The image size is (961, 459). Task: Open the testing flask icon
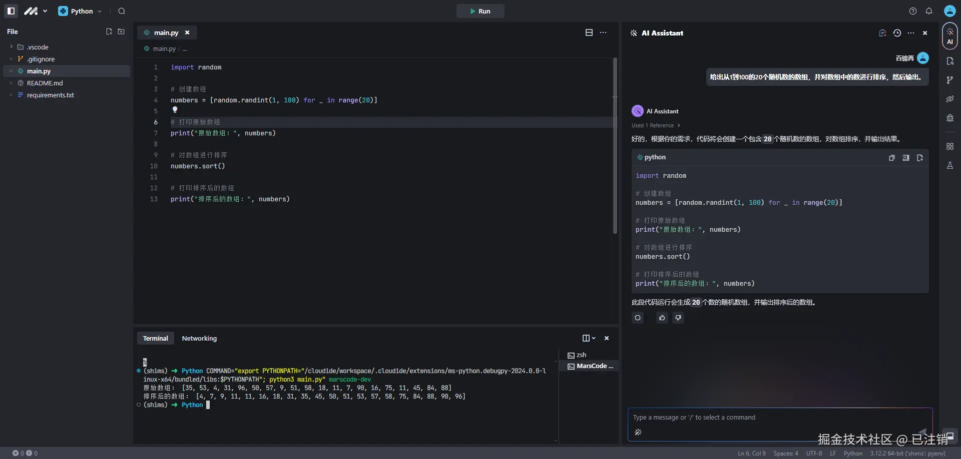(x=950, y=165)
